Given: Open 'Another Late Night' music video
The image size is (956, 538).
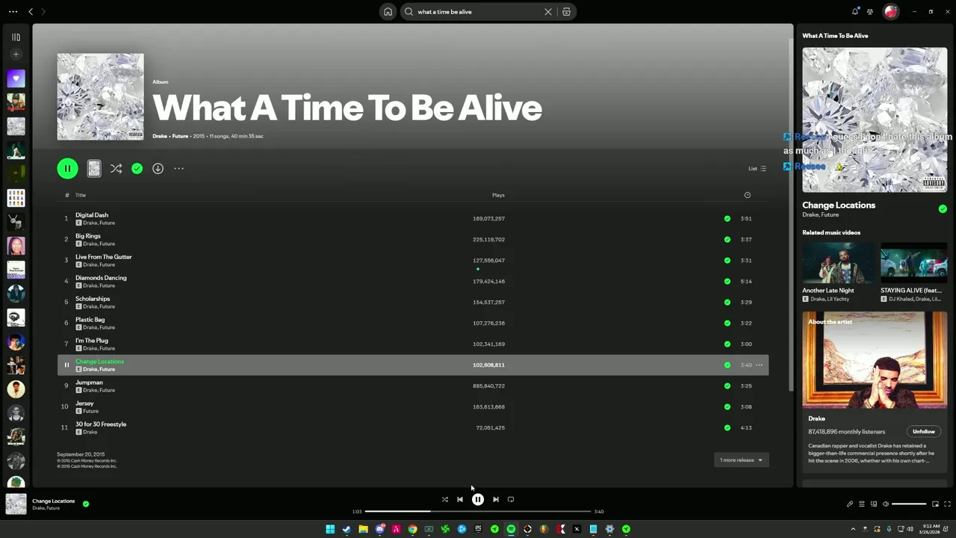Looking at the screenshot, I should [838, 262].
